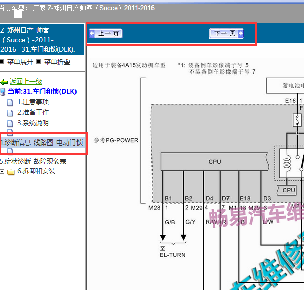Click the document icon beside 1.注意事项

[x=10, y=102]
